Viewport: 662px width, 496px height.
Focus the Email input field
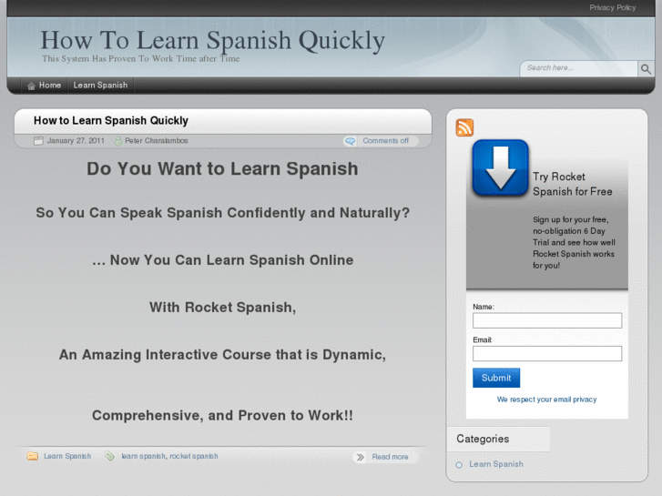click(547, 354)
